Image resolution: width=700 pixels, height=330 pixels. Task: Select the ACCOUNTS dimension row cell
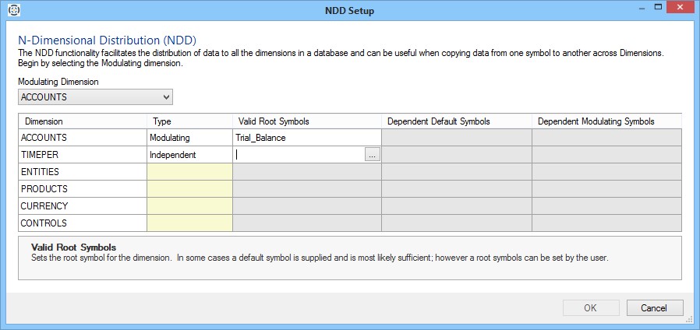click(82, 138)
